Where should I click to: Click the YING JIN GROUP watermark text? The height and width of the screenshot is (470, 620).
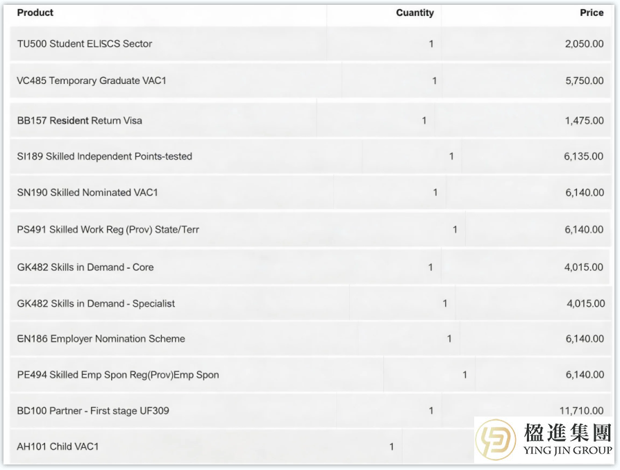click(567, 451)
